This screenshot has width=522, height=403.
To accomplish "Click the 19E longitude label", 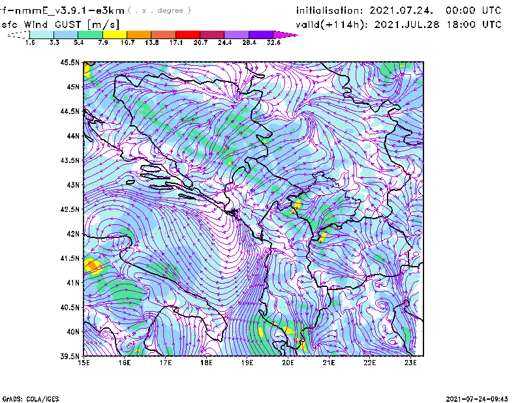I will (x=247, y=363).
